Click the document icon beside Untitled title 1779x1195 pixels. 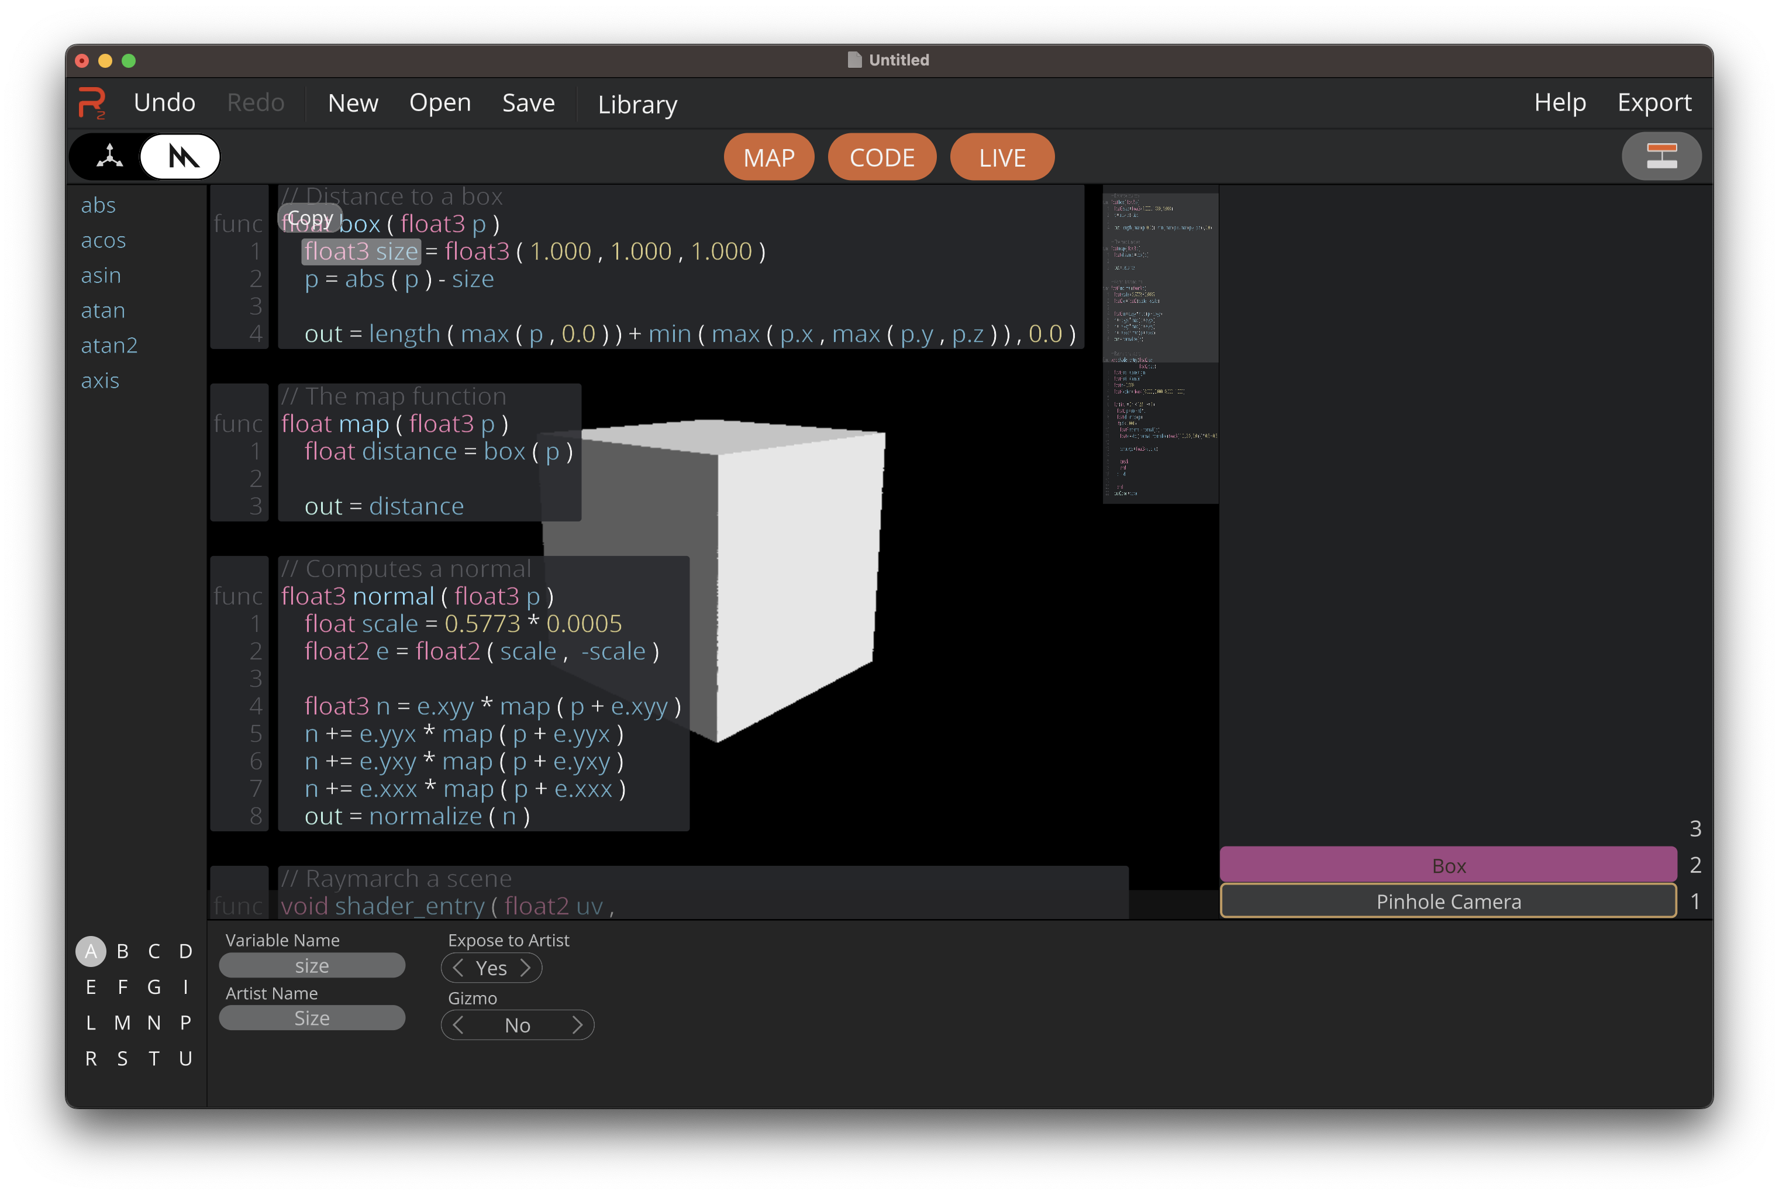click(854, 60)
